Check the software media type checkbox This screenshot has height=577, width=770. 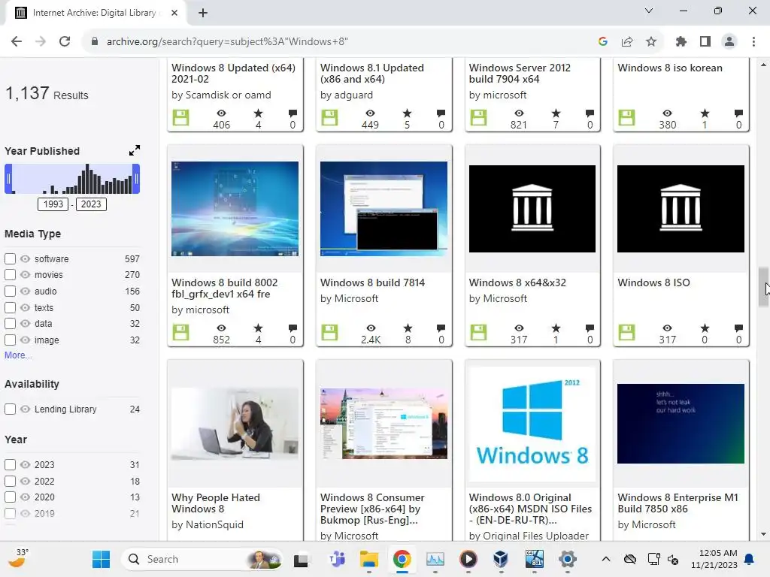click(10, 258)
